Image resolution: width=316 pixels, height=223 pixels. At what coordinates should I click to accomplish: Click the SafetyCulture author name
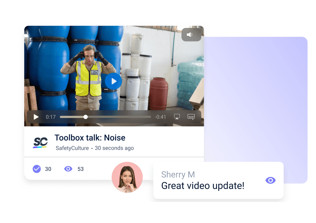pyautogui.click(x=72, y=148)
